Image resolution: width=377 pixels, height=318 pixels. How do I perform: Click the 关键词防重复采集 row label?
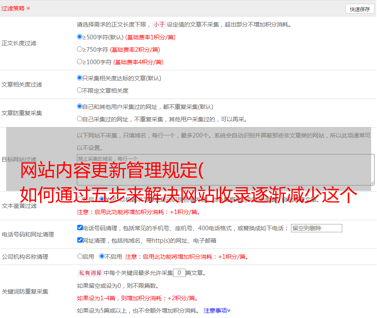(x=25, y=291)
